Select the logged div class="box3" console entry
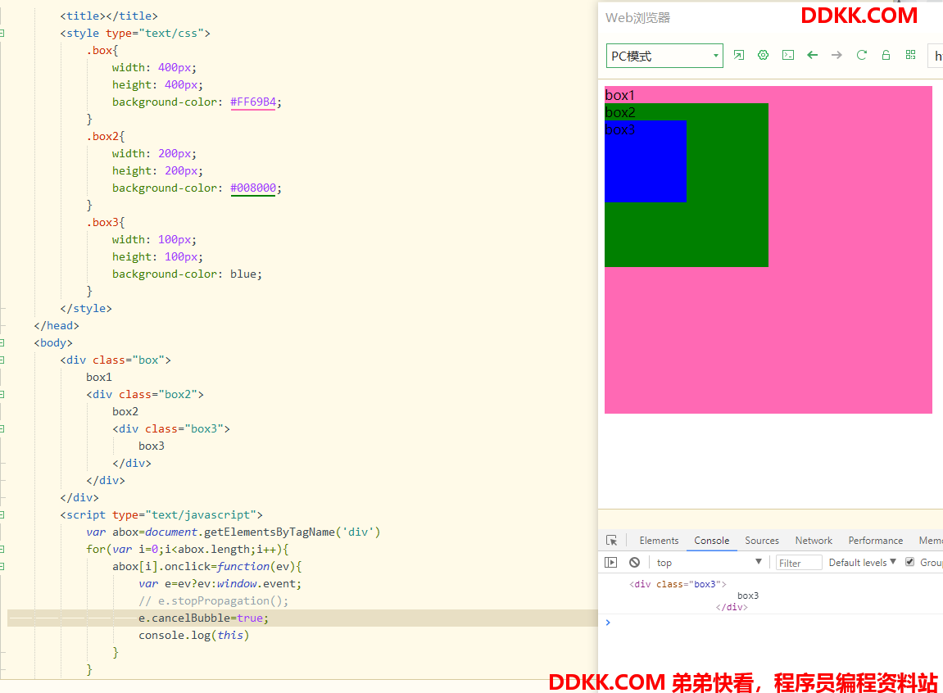Image resolution: width=943 pixels, height=693 pixels. 693,595
